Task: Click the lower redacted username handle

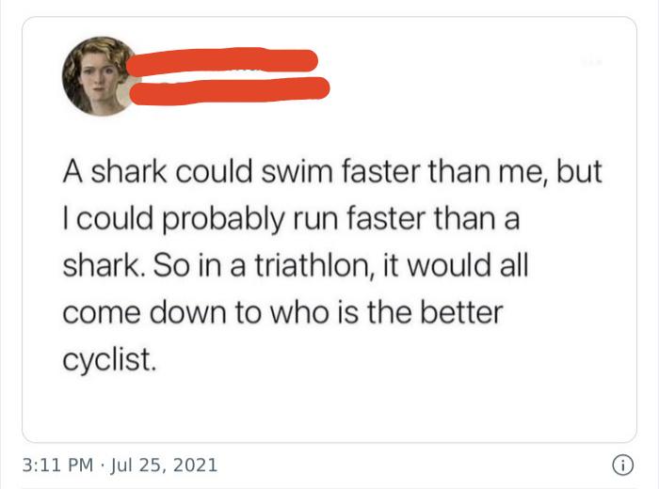Action: click(x=229, y=91)
